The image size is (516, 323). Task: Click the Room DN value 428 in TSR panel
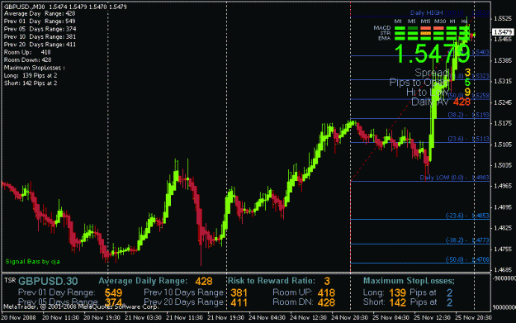(326, 302)
